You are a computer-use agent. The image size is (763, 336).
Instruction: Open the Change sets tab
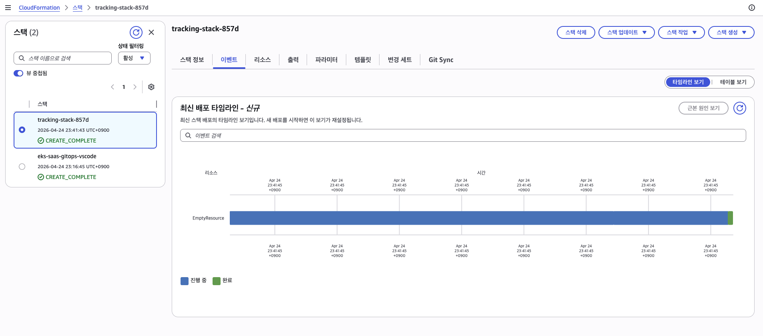click(400, 60)
